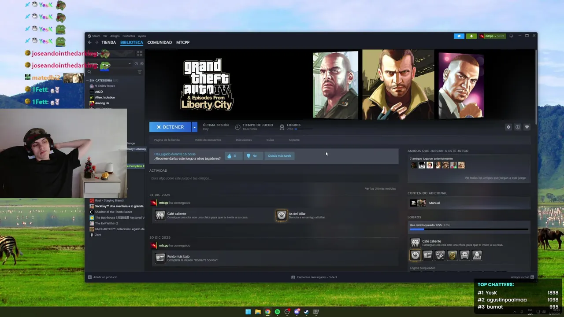Image resolution: width=564 pixels, height=317 pixels.
Task: Open File Explorer from taskbar
Action: tap(258, 312)
